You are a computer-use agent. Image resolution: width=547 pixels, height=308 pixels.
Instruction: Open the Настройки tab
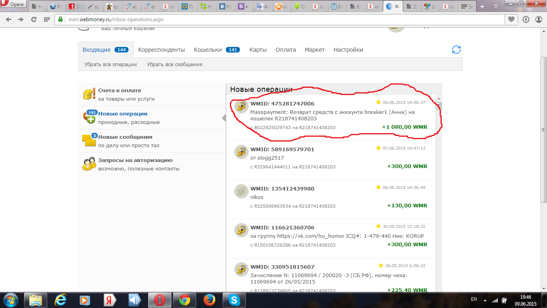point(348,50)
